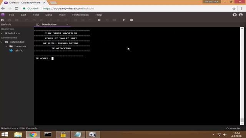Expand the hammer folder

[6, 46]
